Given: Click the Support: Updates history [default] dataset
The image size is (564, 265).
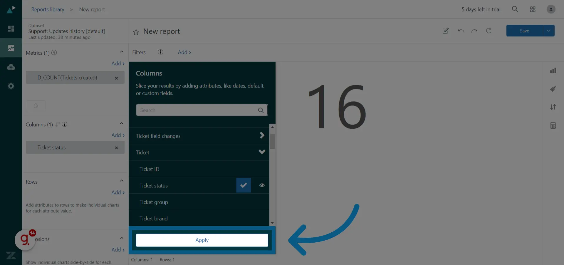Looking at the screenshot, I should point(66,31).
